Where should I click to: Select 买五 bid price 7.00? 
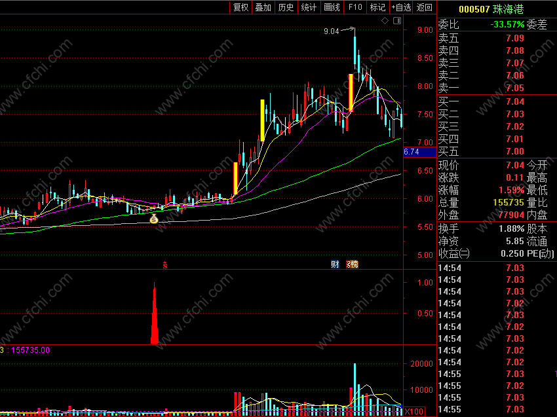click(x=514, y=151)
